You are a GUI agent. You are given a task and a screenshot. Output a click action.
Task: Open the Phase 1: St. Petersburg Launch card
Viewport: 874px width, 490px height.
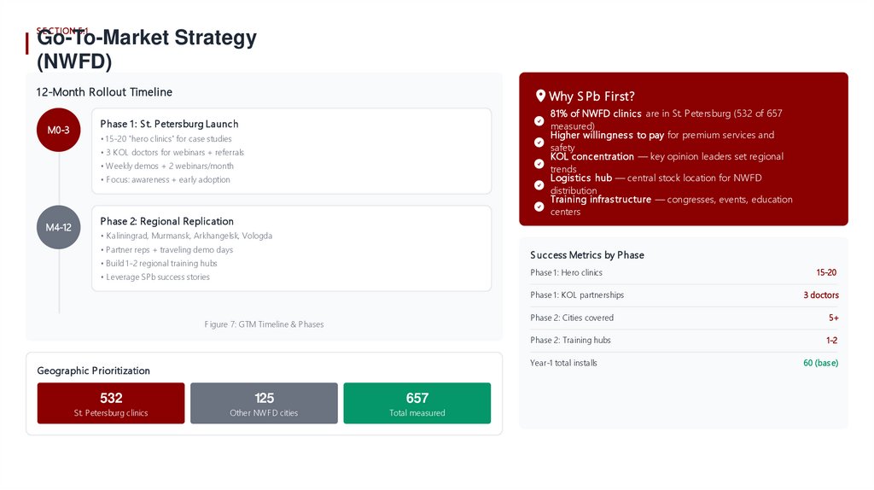pos(291,151)
